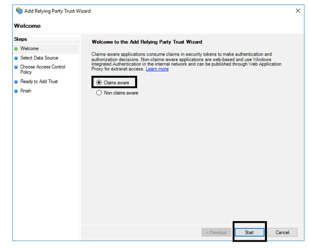Choose the Non claims aware option
This screenshot has width=309, height=248.
click(99, 93)
